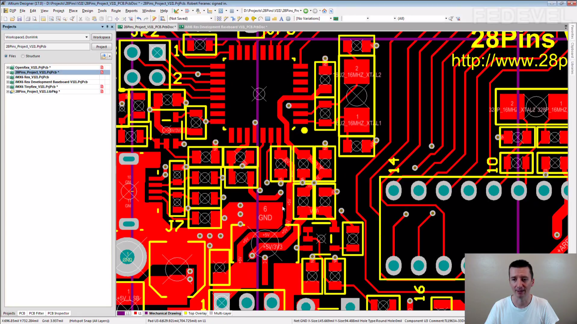Click the Undo arrow icon

tap(139, 19)
